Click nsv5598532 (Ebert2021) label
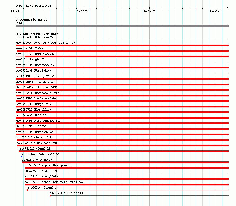The height and width of the screenshot is (206, 236). 33,109
